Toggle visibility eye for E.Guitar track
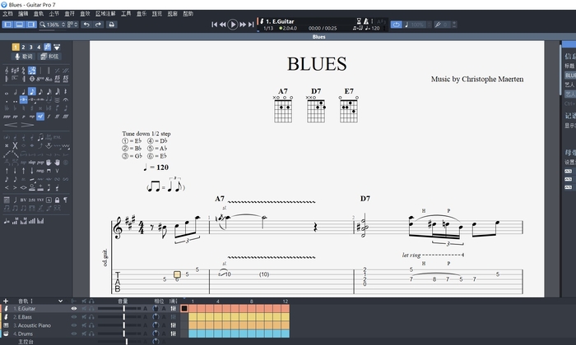 pos(73,309)
